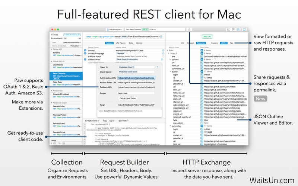Select the Response tab in exchange pane
The image size is (298, 186).
pos(201,43)
